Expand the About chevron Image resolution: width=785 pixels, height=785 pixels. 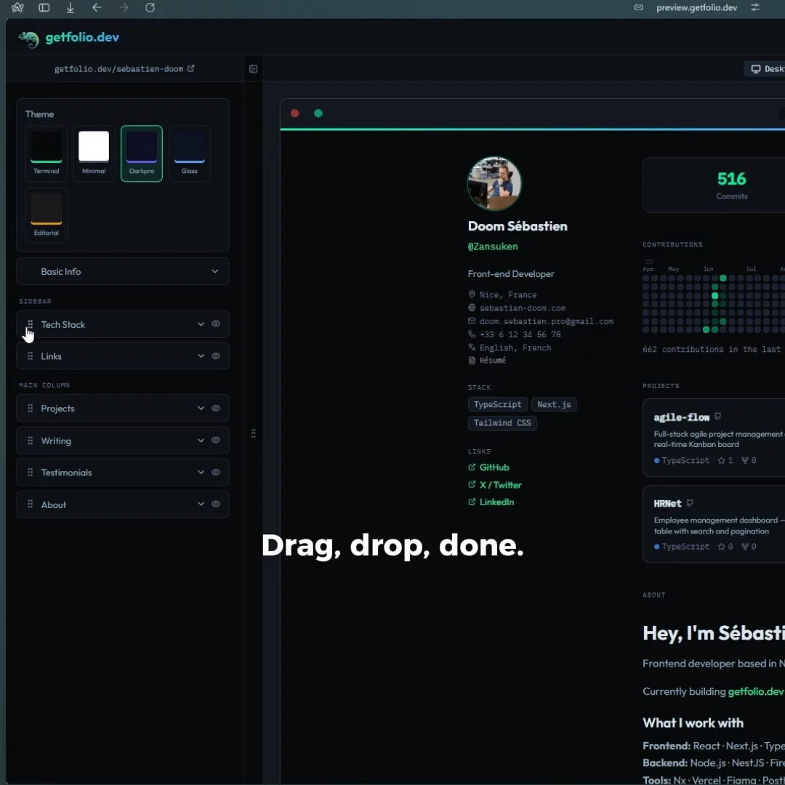coord(201,504)
